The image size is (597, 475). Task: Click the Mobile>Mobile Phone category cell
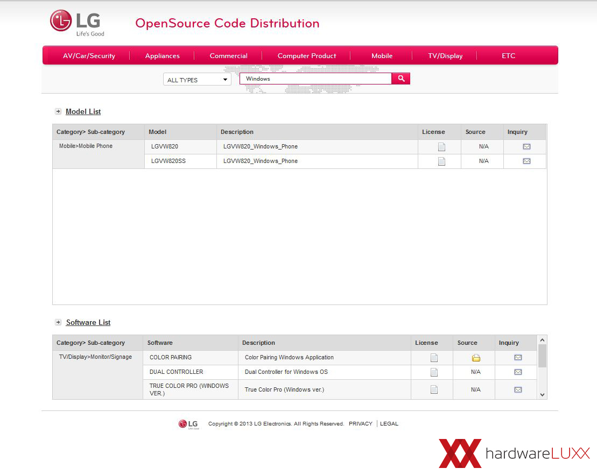(98, 154)
